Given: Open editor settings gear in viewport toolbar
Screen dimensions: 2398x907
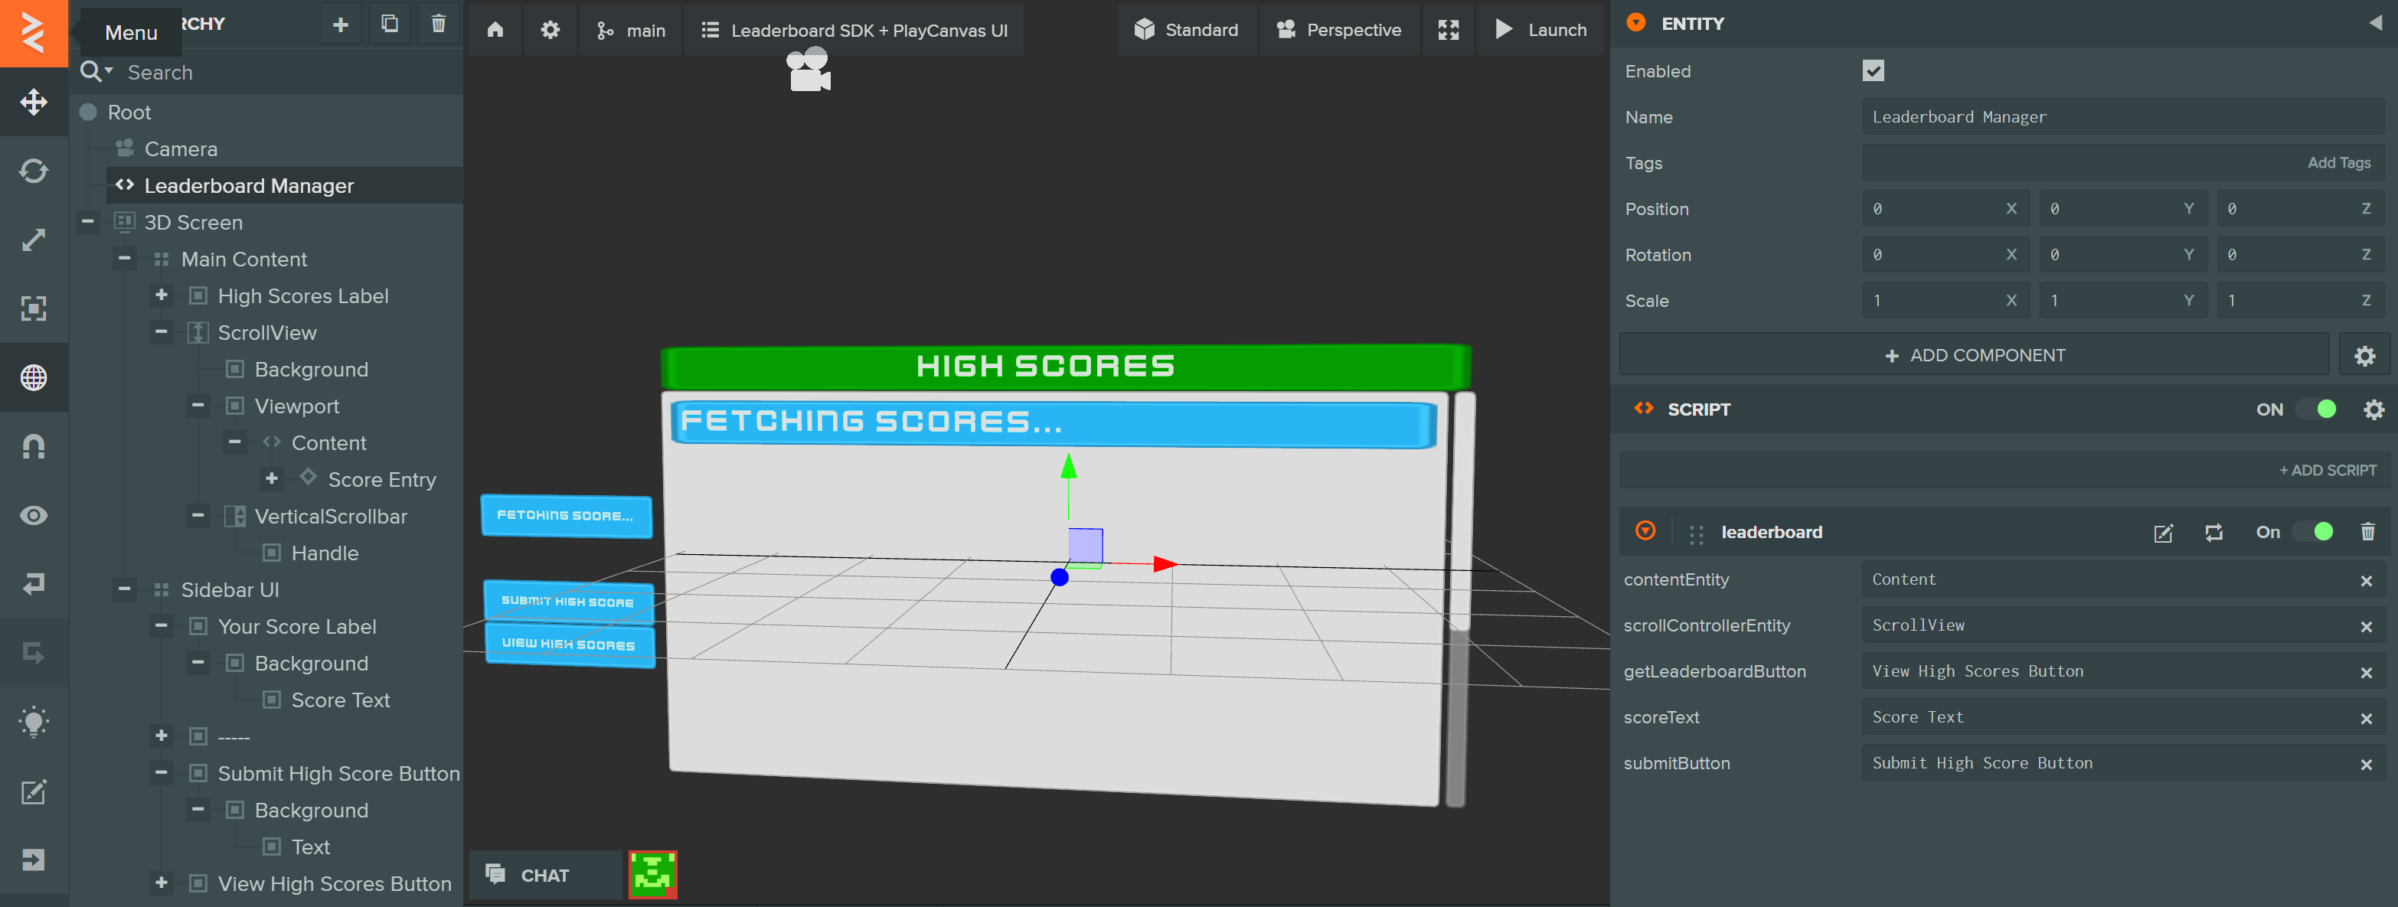Looking at the screenshot, I should click(550, 30).
